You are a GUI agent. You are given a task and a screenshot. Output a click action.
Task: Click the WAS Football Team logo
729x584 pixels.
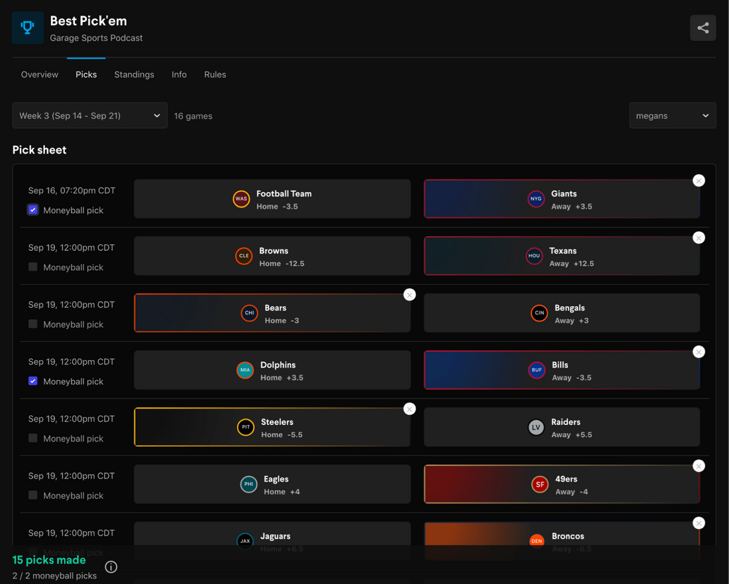pos(241,199)
